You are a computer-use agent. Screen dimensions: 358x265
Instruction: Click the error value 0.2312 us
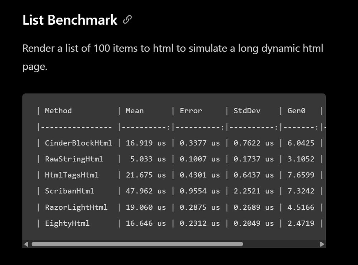(x=200, y=223)
